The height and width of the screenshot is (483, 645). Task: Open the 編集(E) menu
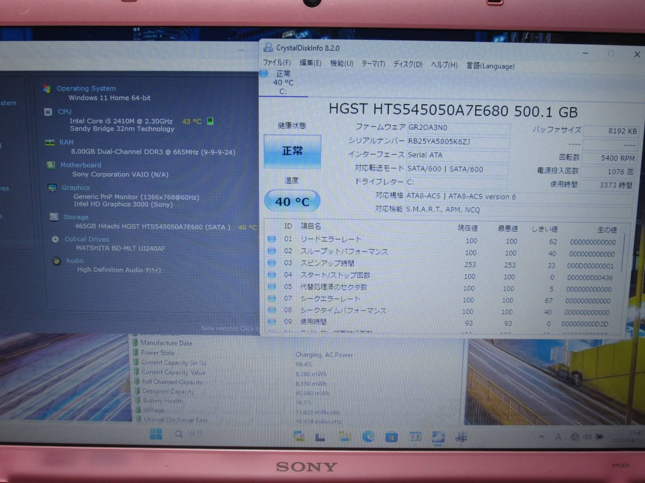(x=310, y=63)
